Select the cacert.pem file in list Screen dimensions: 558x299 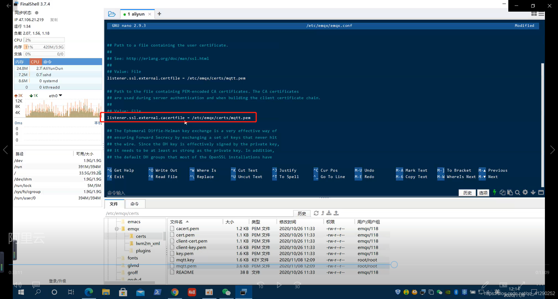click(x=187, y=229)
